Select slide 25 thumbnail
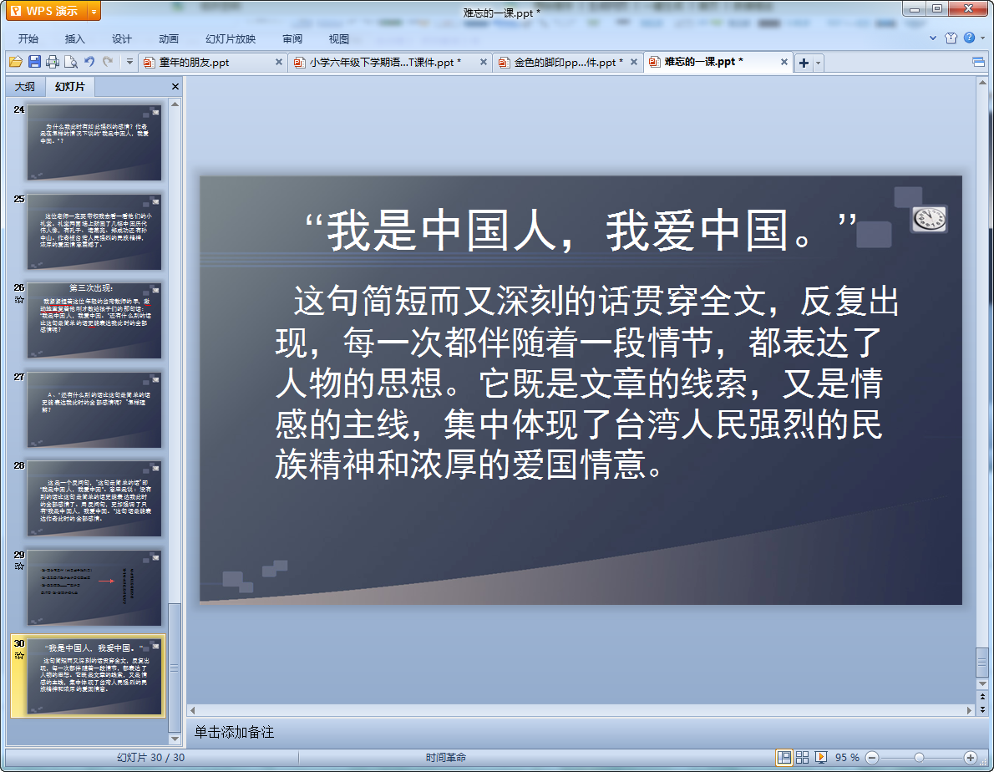The image size is (994, 772). pos(94,232)
